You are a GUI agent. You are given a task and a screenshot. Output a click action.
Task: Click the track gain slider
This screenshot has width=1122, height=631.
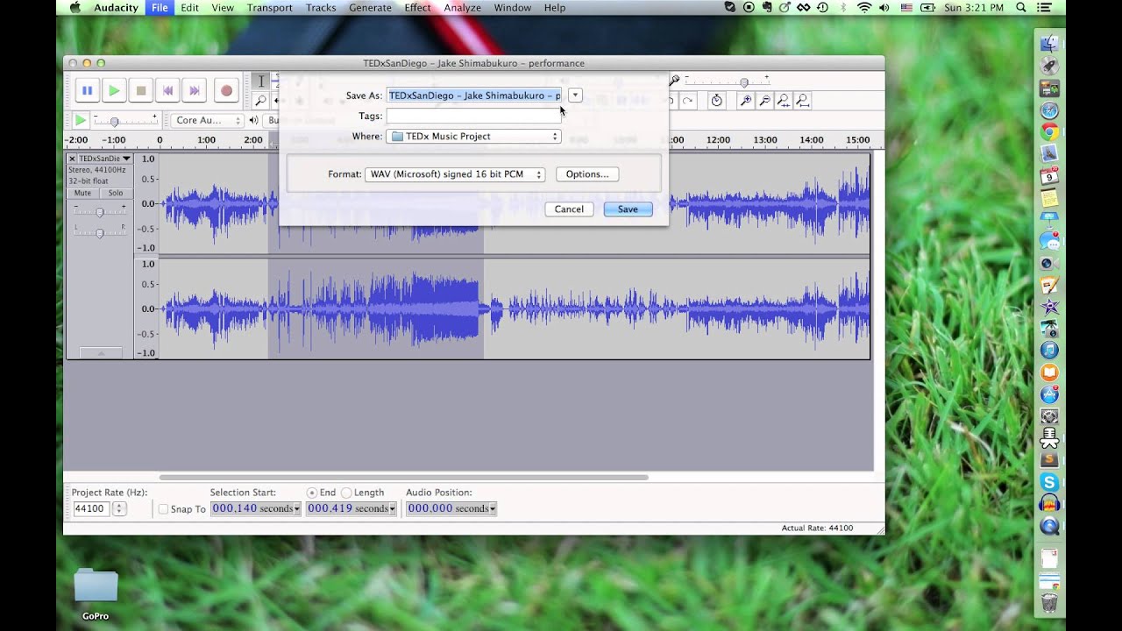point(100,212)
